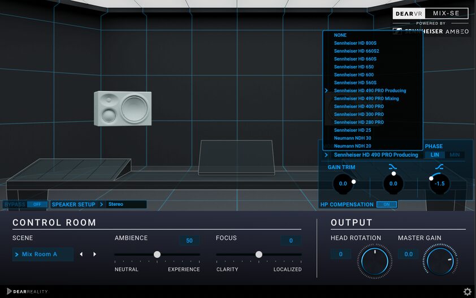The width and height of the screenshot is (476, 298).
Task: Click the FOCUS slider handle
Action: tap(259, 254)
